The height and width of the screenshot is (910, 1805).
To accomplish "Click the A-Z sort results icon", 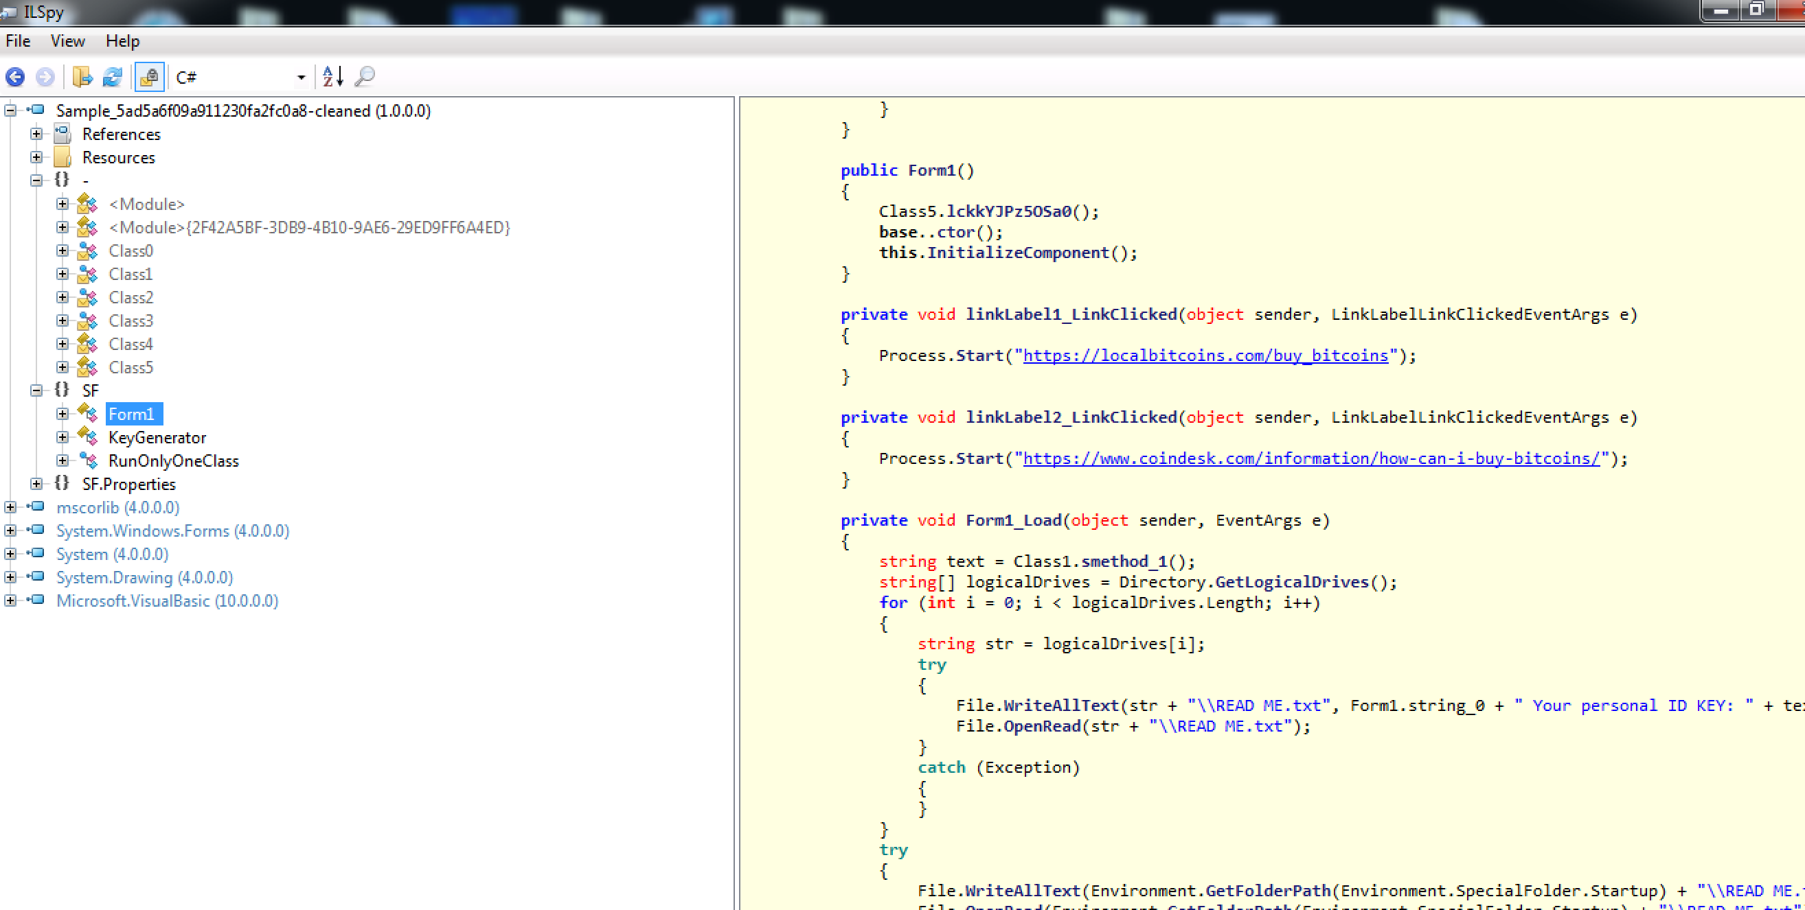I will pos(333,77).
